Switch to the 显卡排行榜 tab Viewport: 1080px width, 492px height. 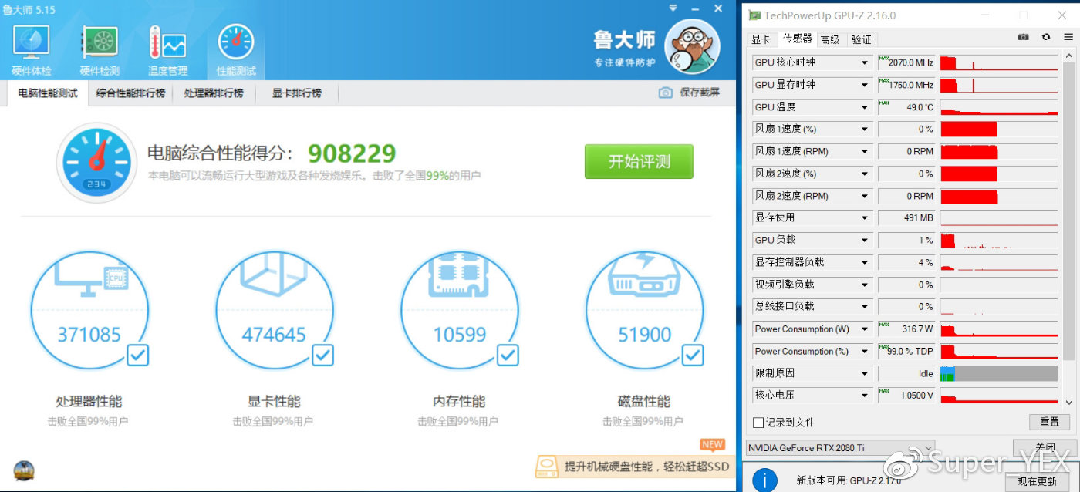point(296,93)
